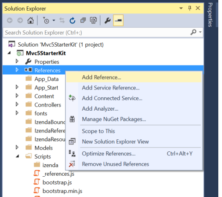Select bootstrap.js file
The height and width of the screenshot is (197, 222).
(x=57, y=182)
